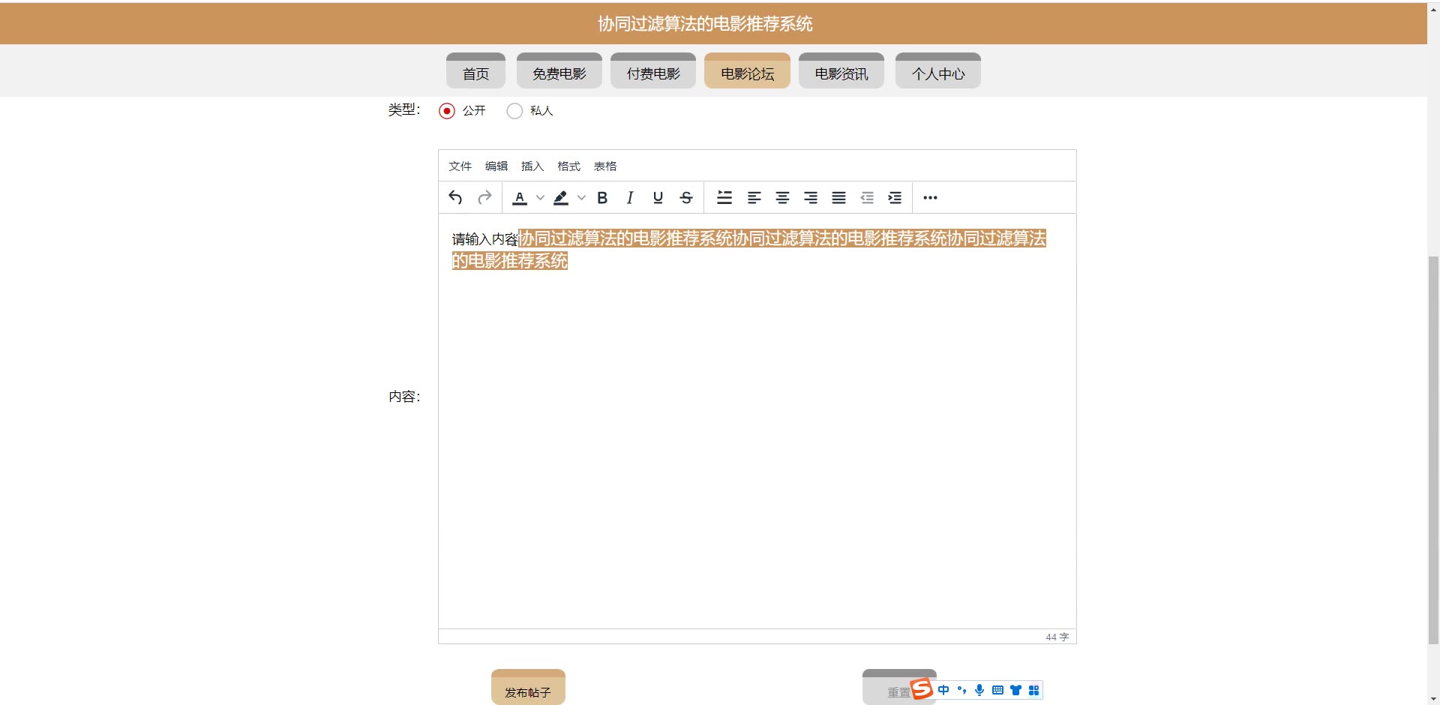Open Sogou skin (shirt) icon
Image resolution: width=1440 pixels, height=705 pixels.
[x=1015, y=690]
